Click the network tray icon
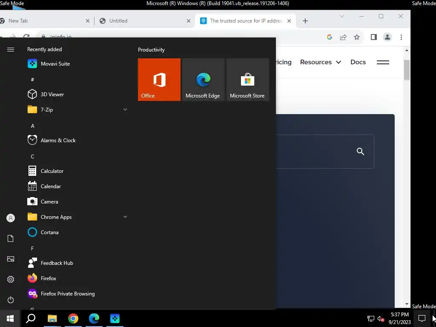The height and width of the screenshot is (327, 436). pos(371,318)
